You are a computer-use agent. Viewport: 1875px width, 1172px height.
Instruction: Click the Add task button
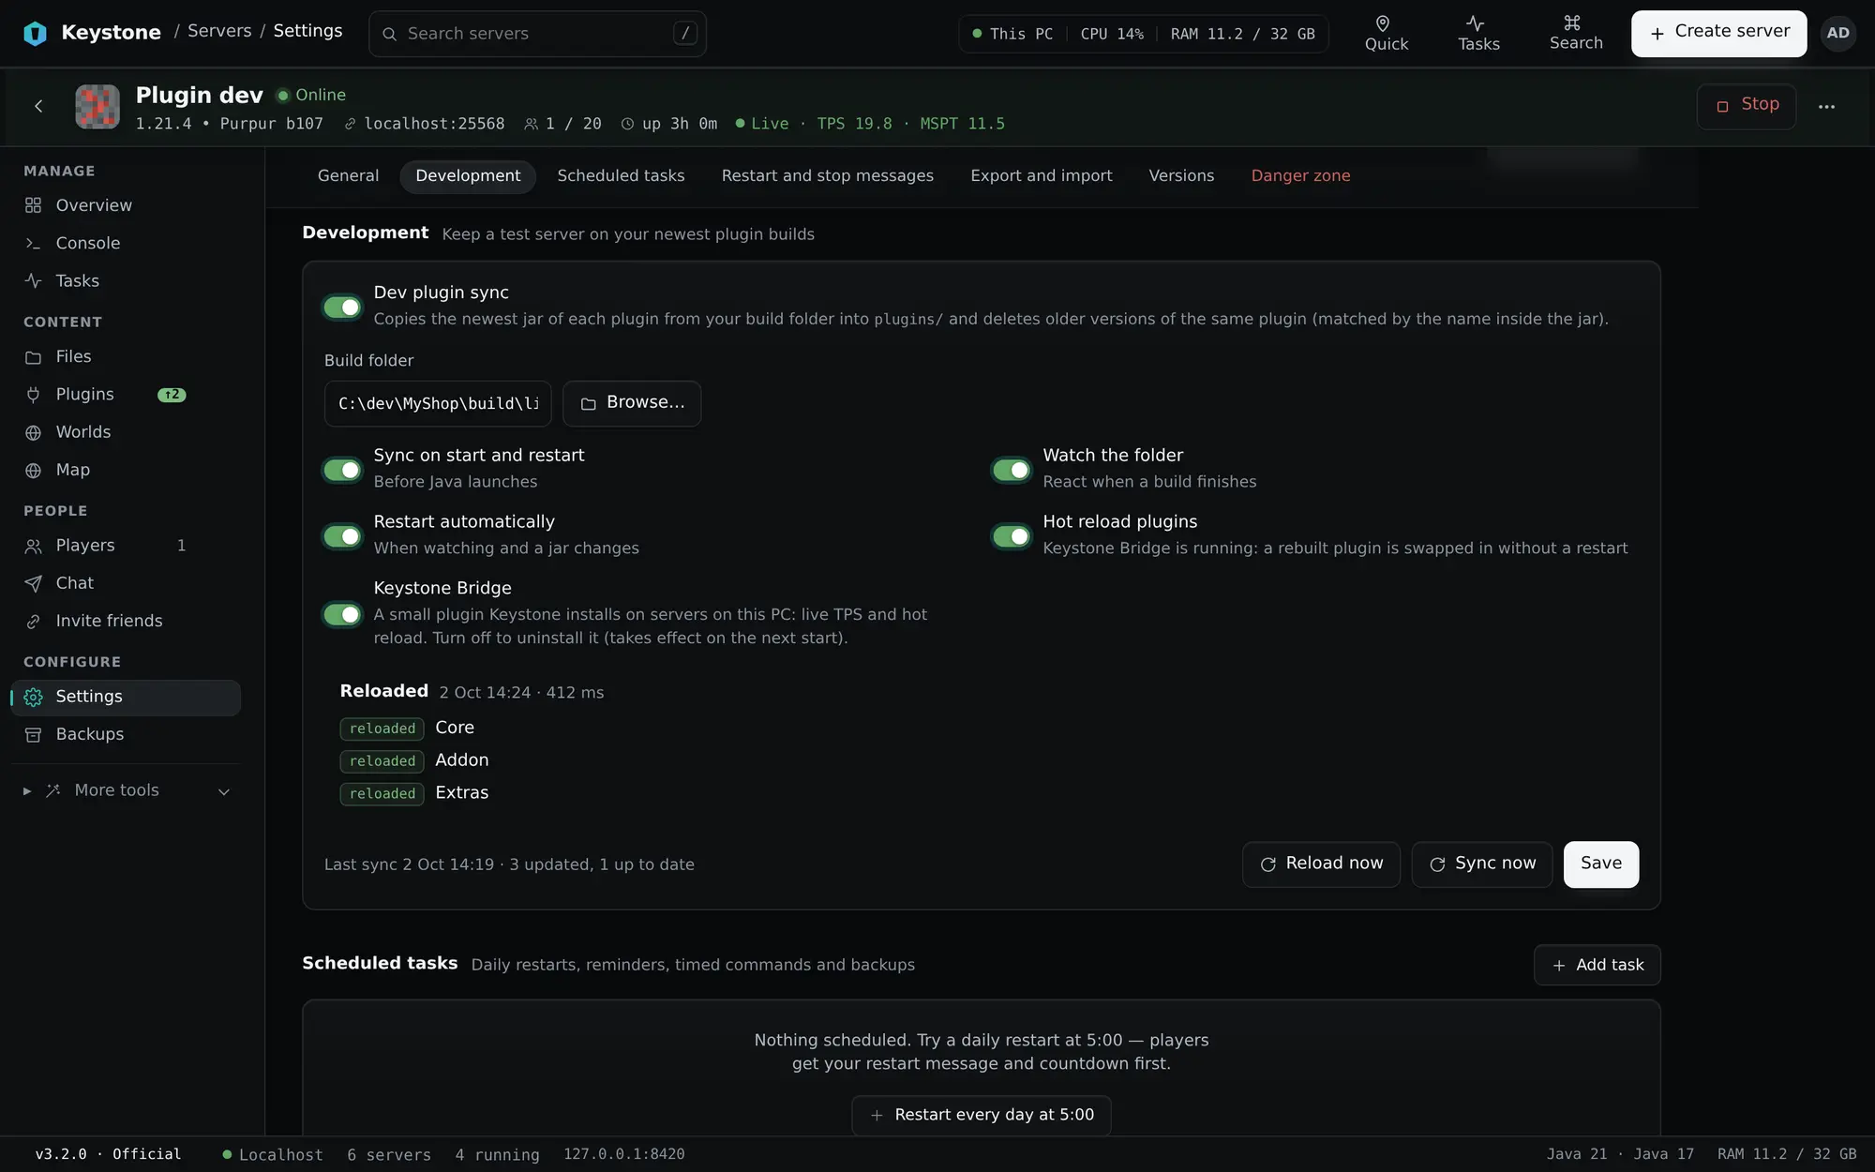click(x=1597, y=965)
